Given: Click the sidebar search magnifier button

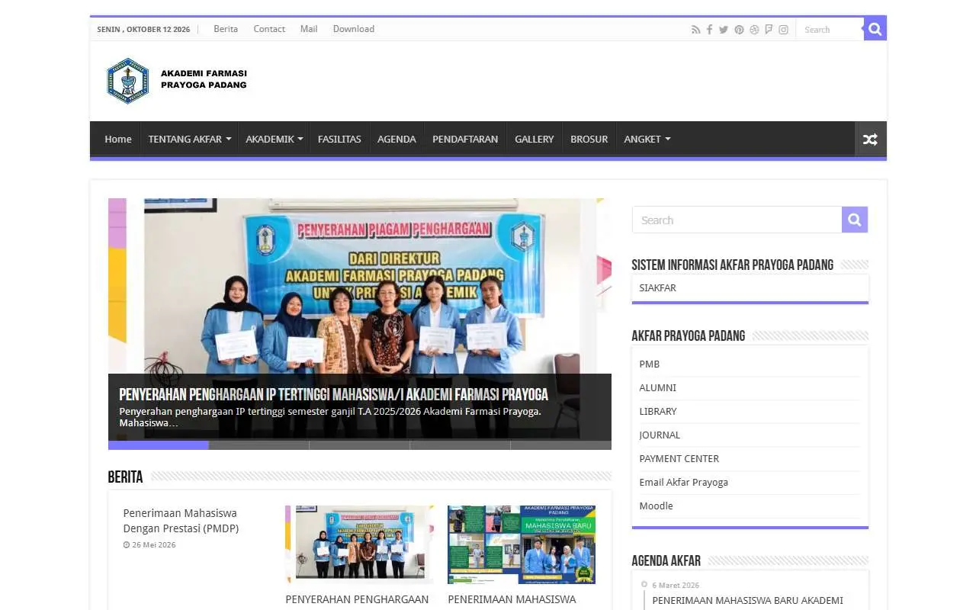Looking at the screenshot, I should (855, 220).
